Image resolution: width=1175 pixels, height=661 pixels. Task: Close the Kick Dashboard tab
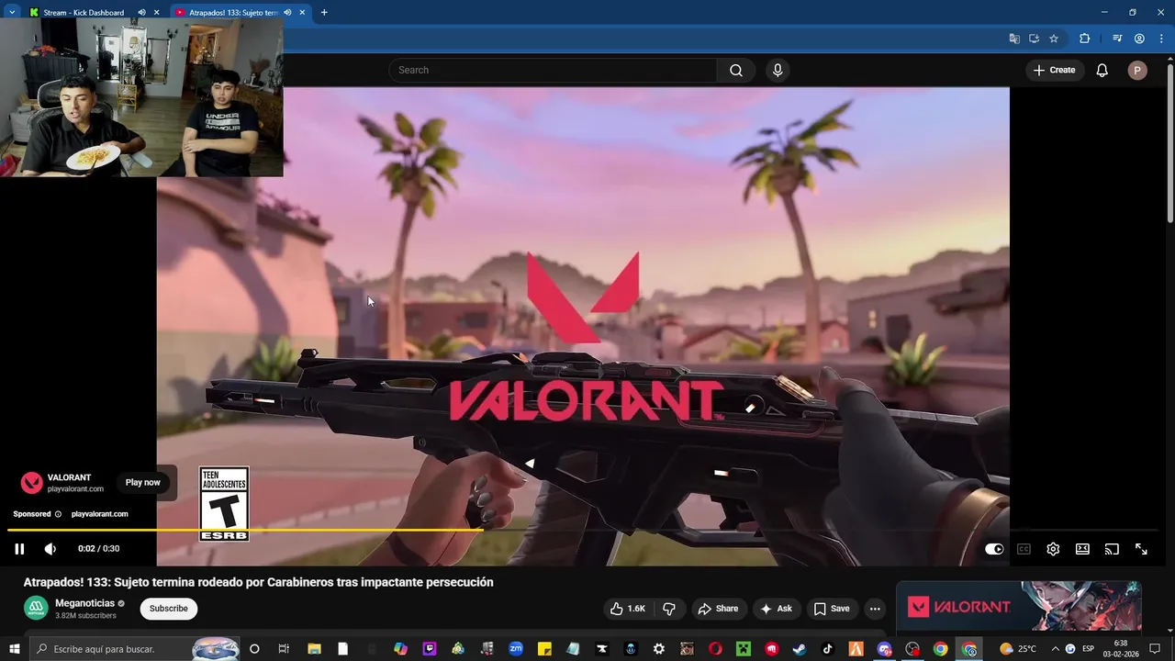tap(156, 13)
